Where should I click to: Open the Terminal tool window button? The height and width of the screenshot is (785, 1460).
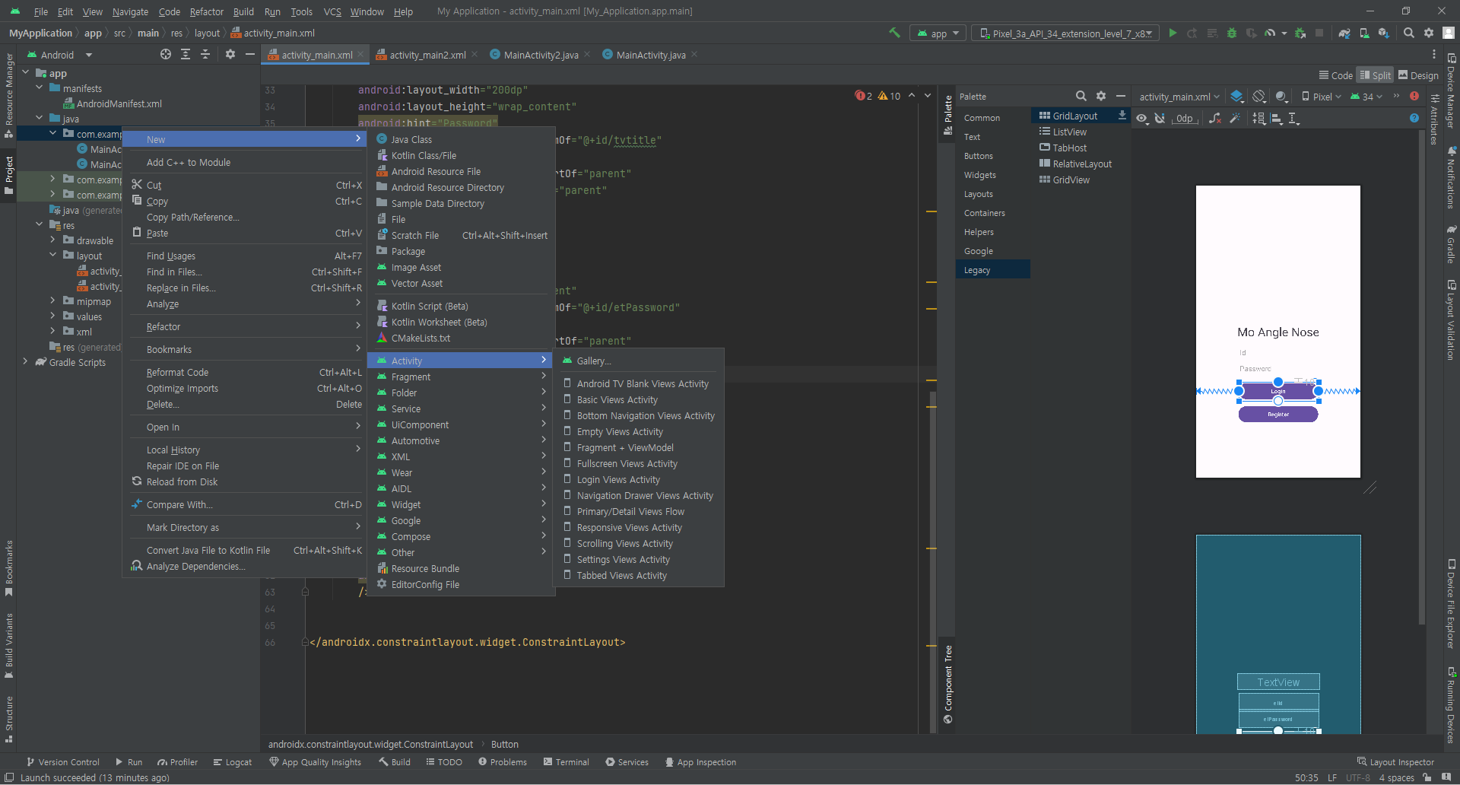click(567, 762)
